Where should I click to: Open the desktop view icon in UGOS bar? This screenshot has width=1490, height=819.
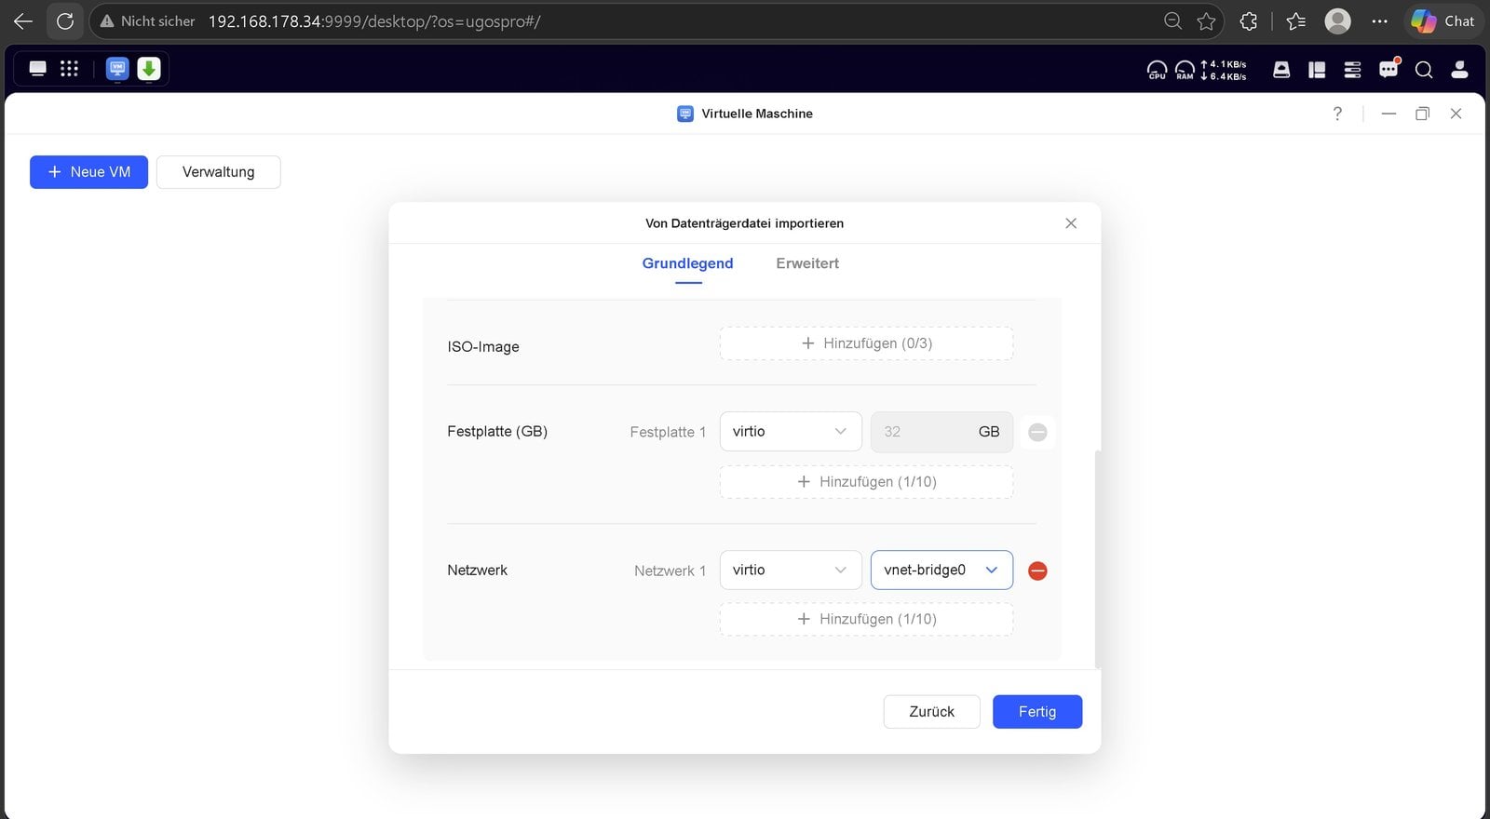(x=37, y=69)
